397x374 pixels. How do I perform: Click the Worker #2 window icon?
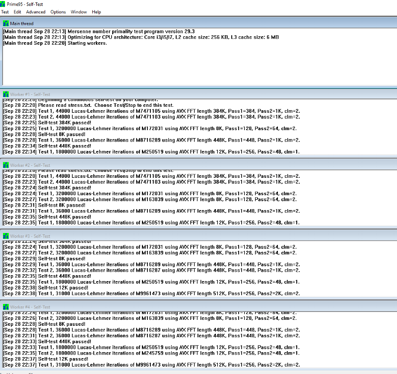point(6,165)
